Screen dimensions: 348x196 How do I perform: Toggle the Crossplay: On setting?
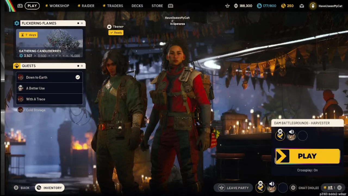tap(307, 170)
